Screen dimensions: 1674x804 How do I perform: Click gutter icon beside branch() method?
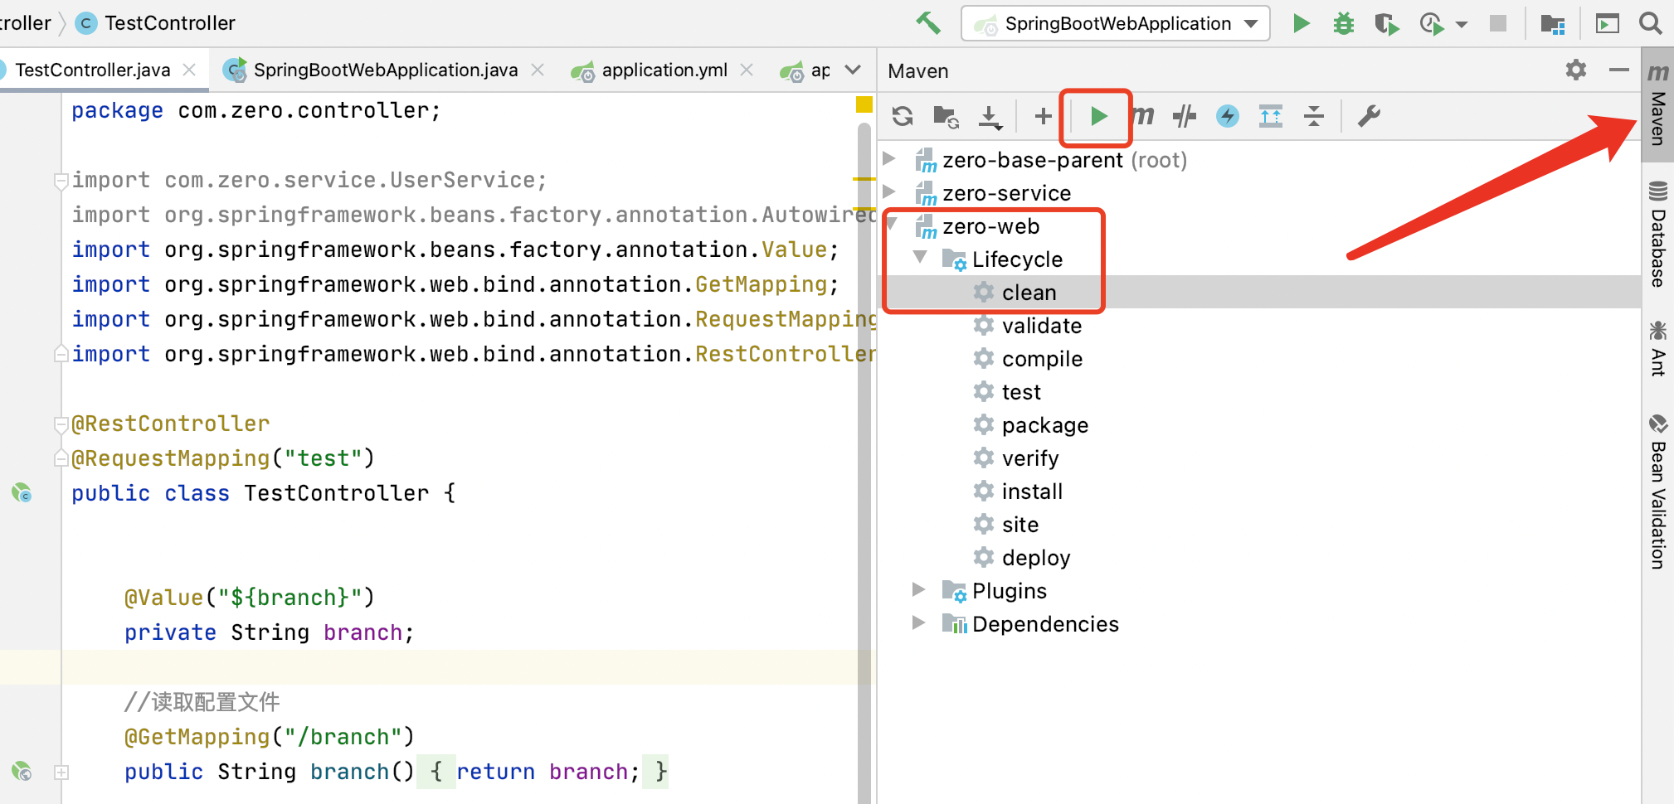[x=22, y=772]
